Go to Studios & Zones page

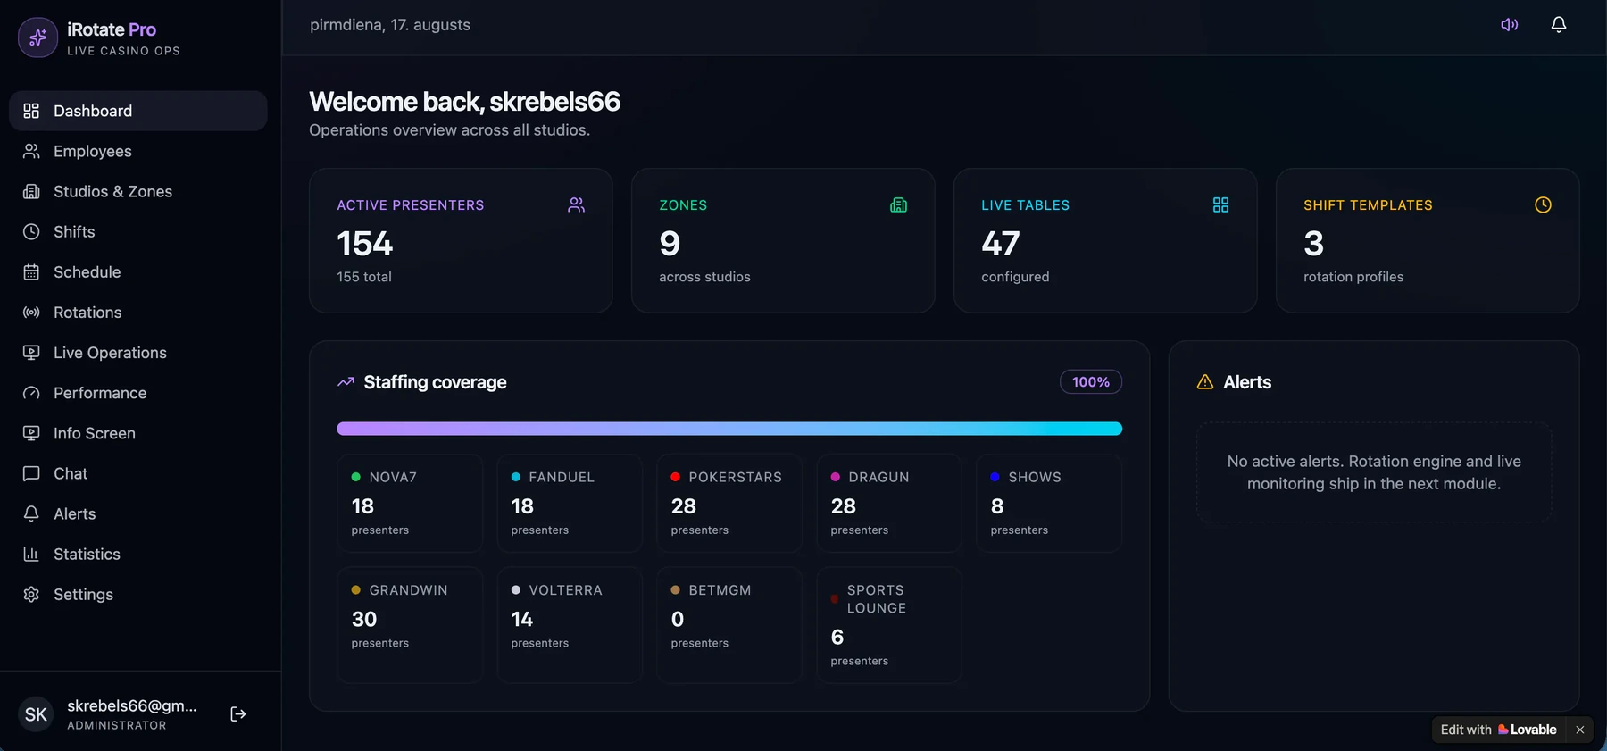point(138,191)
